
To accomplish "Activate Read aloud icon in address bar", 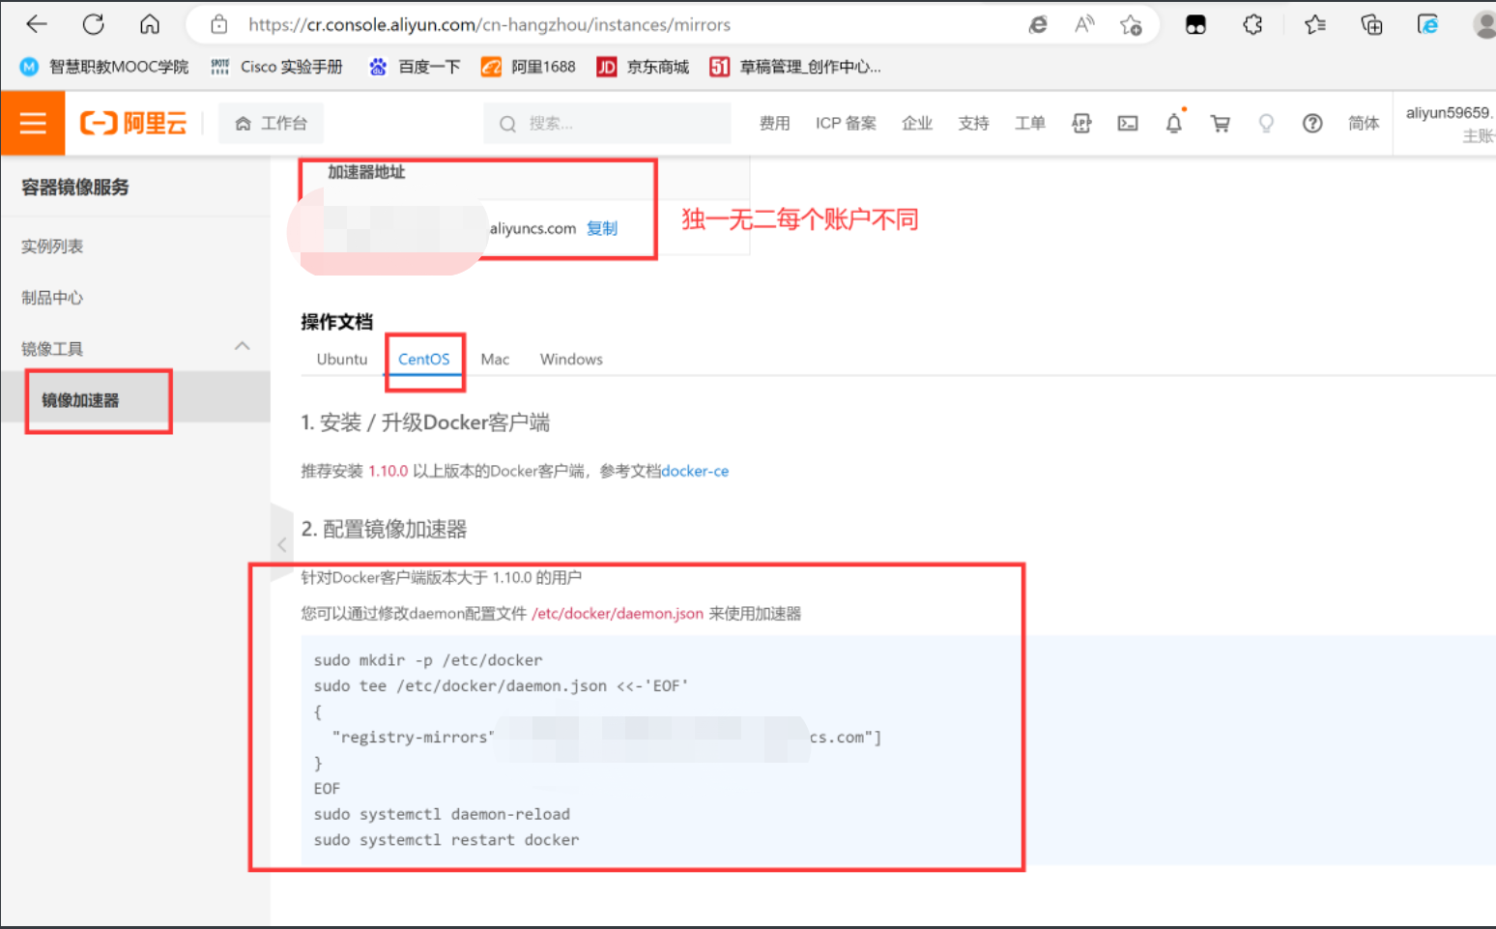I will coord(1084,25).
